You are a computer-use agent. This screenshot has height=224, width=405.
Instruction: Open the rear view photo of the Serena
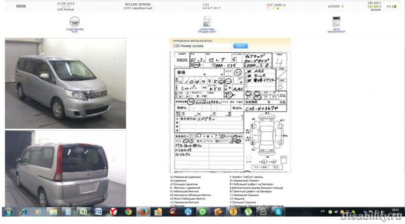[65, 168]
